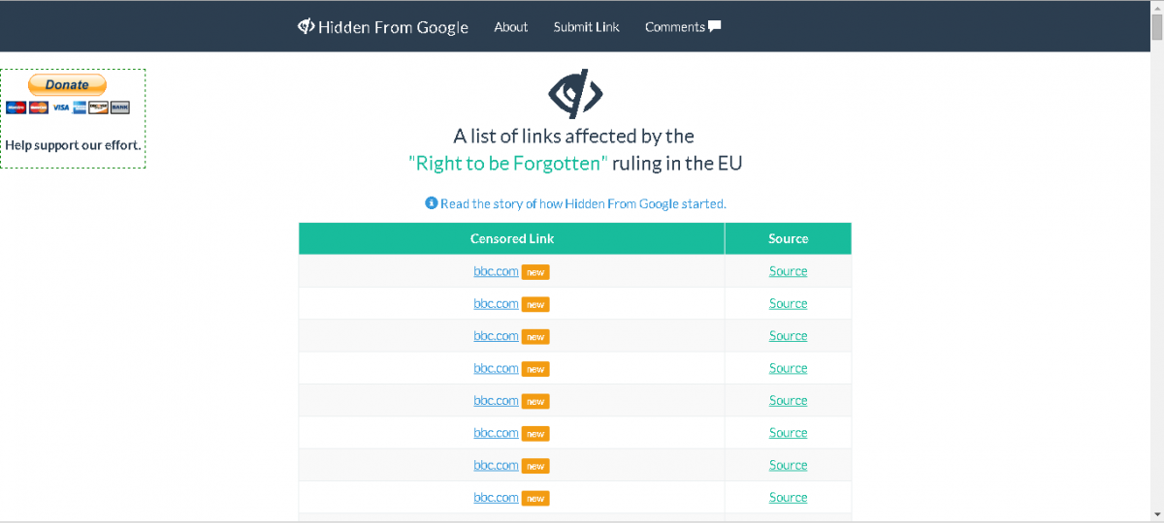The width and height of the screenshot is (1164, 523).
Task: Click the Censored Link column header
Action: [512, 238]
